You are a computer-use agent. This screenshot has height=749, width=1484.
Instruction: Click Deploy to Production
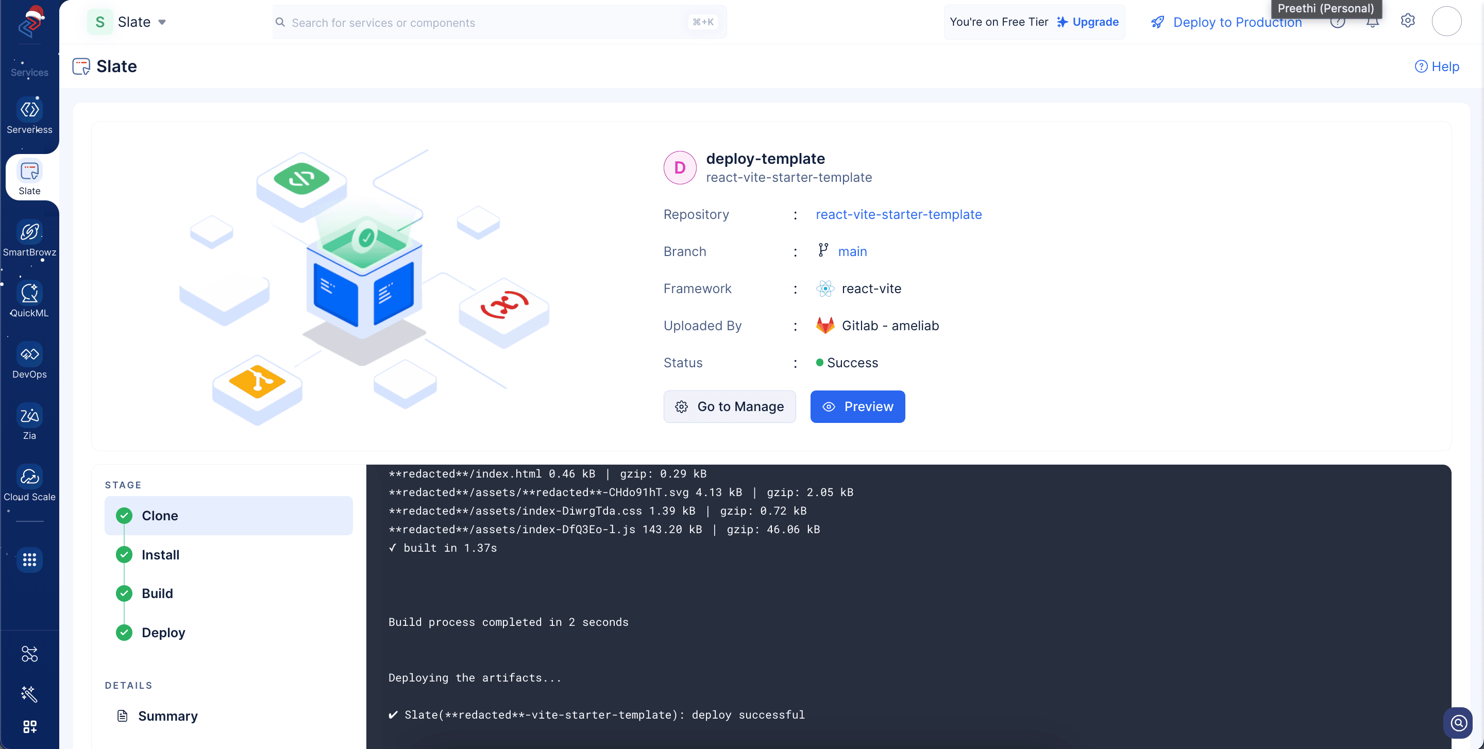[x=1237, y=23]
